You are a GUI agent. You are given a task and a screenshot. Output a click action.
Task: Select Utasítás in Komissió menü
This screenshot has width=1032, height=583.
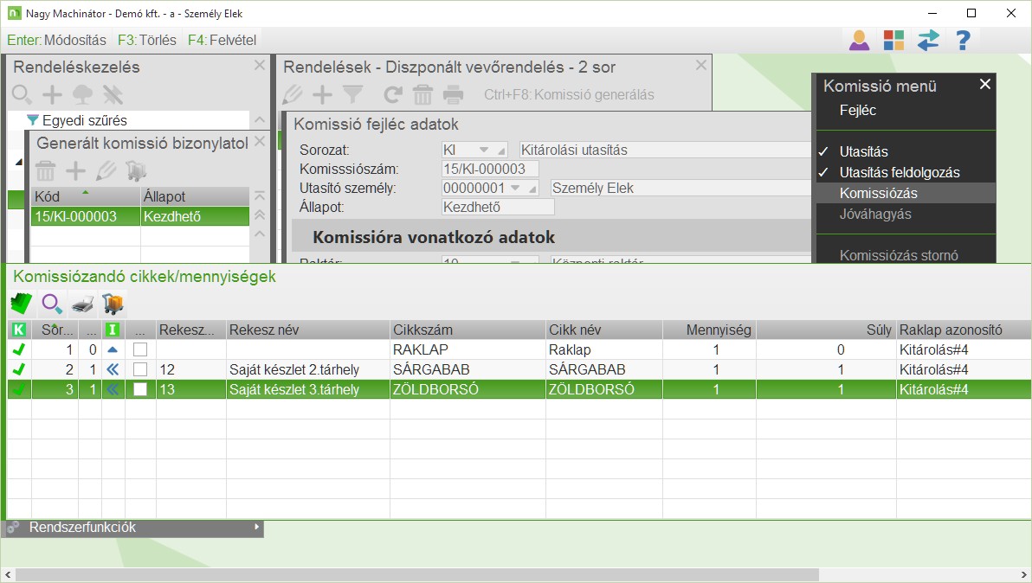pos(863,152)
